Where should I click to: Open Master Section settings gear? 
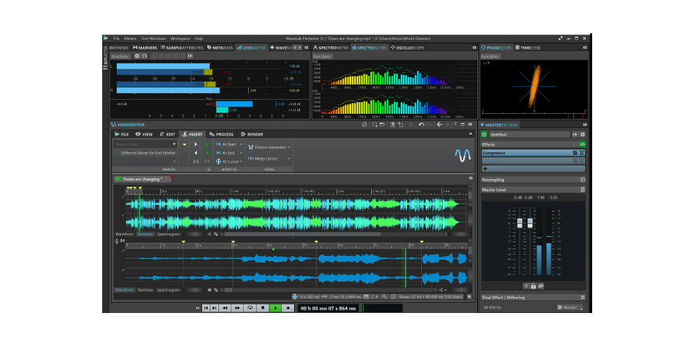[582, 134]
